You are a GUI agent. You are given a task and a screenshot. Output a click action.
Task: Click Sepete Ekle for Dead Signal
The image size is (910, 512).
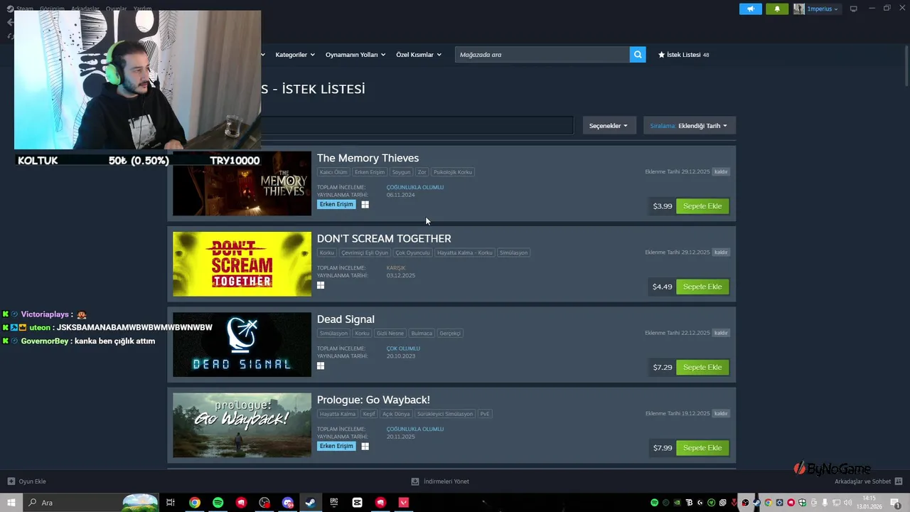click(x=702, y=368)
